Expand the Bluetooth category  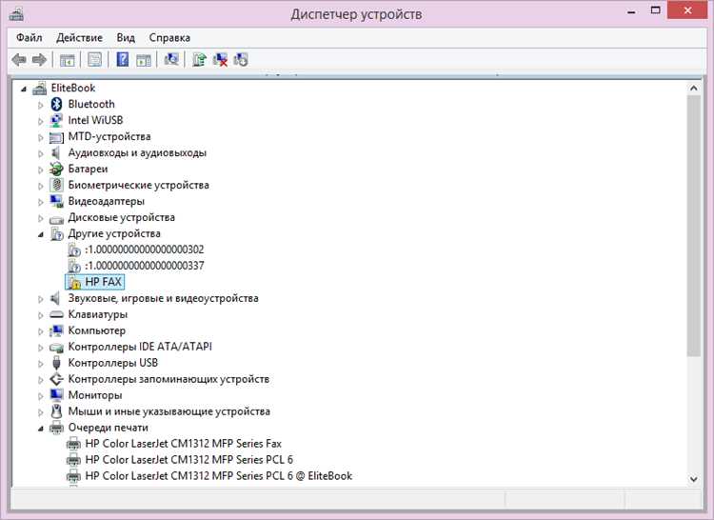tap(41, 105)
